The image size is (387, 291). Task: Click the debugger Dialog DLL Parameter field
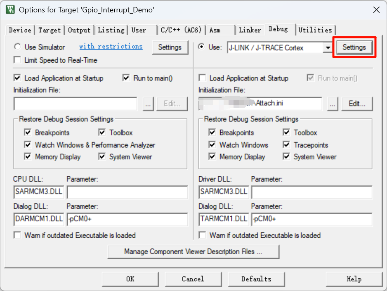click(312, 219)
